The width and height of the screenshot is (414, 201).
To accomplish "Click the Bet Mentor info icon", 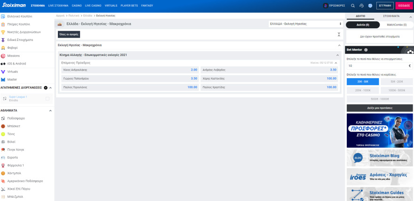I will 366,49.
